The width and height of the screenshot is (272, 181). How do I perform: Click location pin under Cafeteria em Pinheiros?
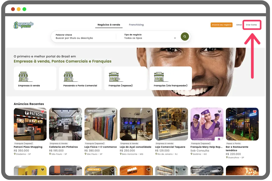coord(50,154)
